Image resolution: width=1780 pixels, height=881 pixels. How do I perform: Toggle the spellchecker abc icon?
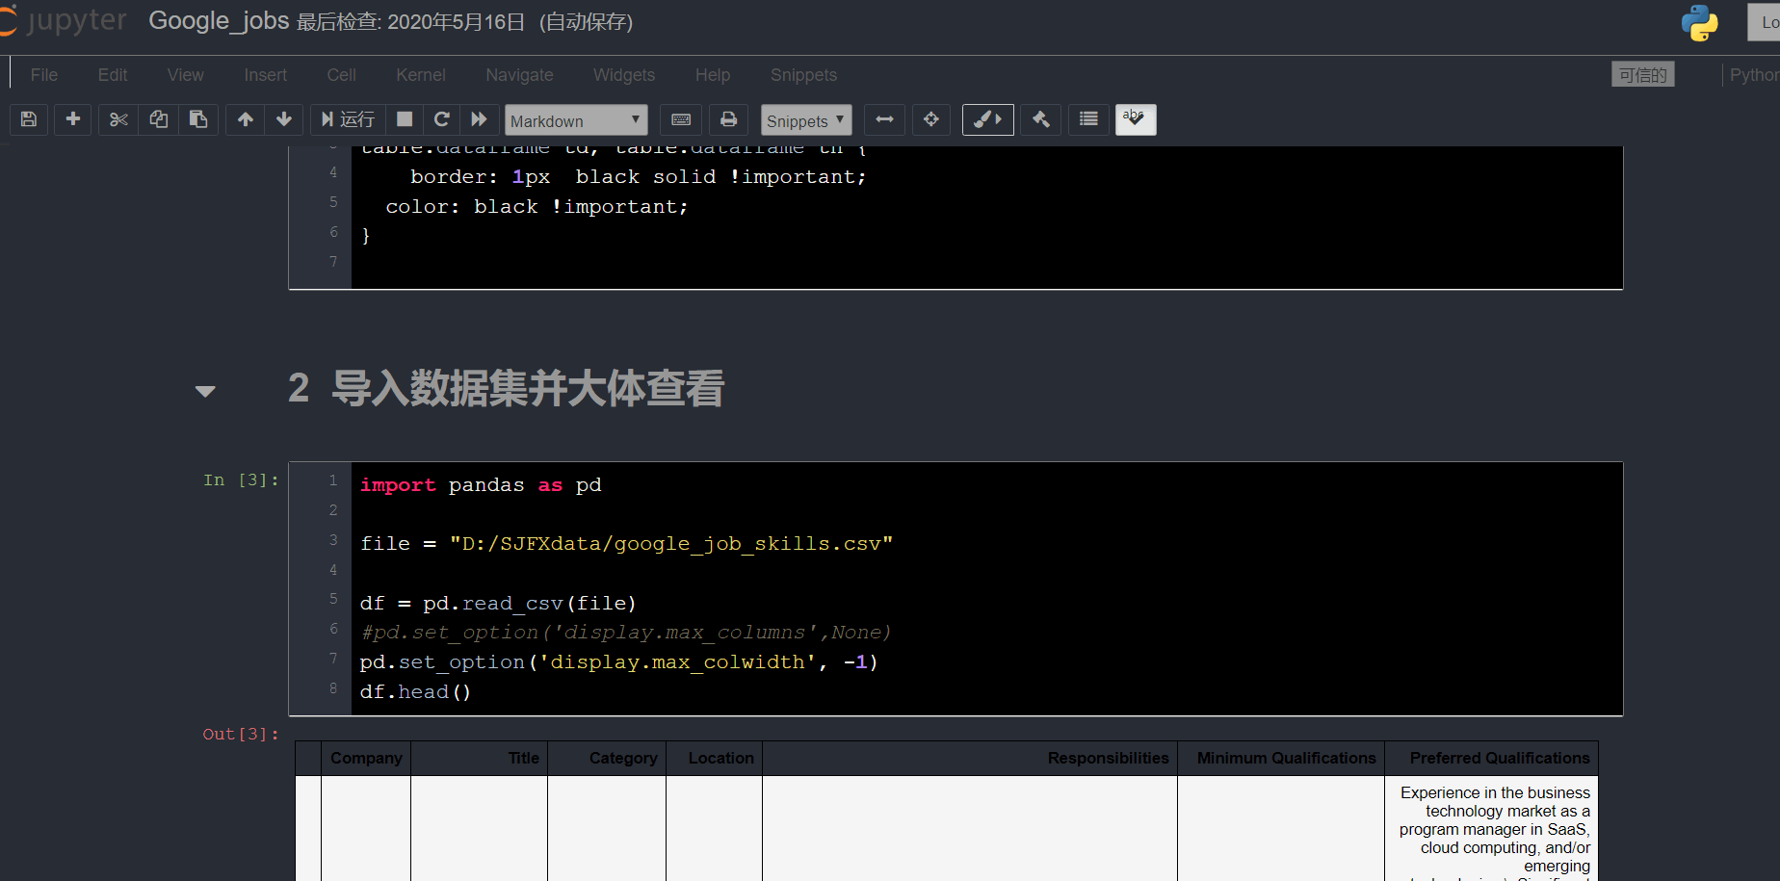tap(1135, 119)
